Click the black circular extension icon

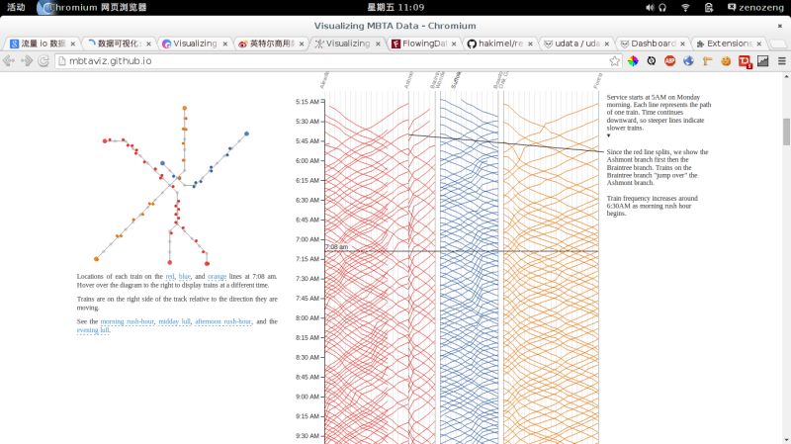coord(652,61)
